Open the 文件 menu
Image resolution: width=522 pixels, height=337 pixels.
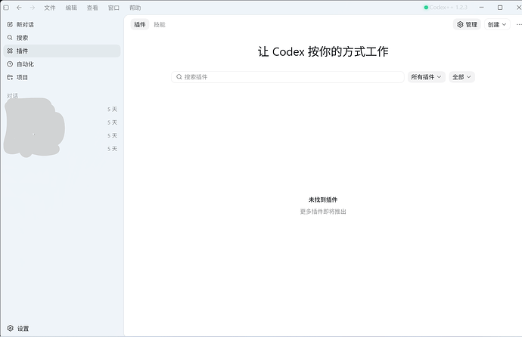point(50,8)
